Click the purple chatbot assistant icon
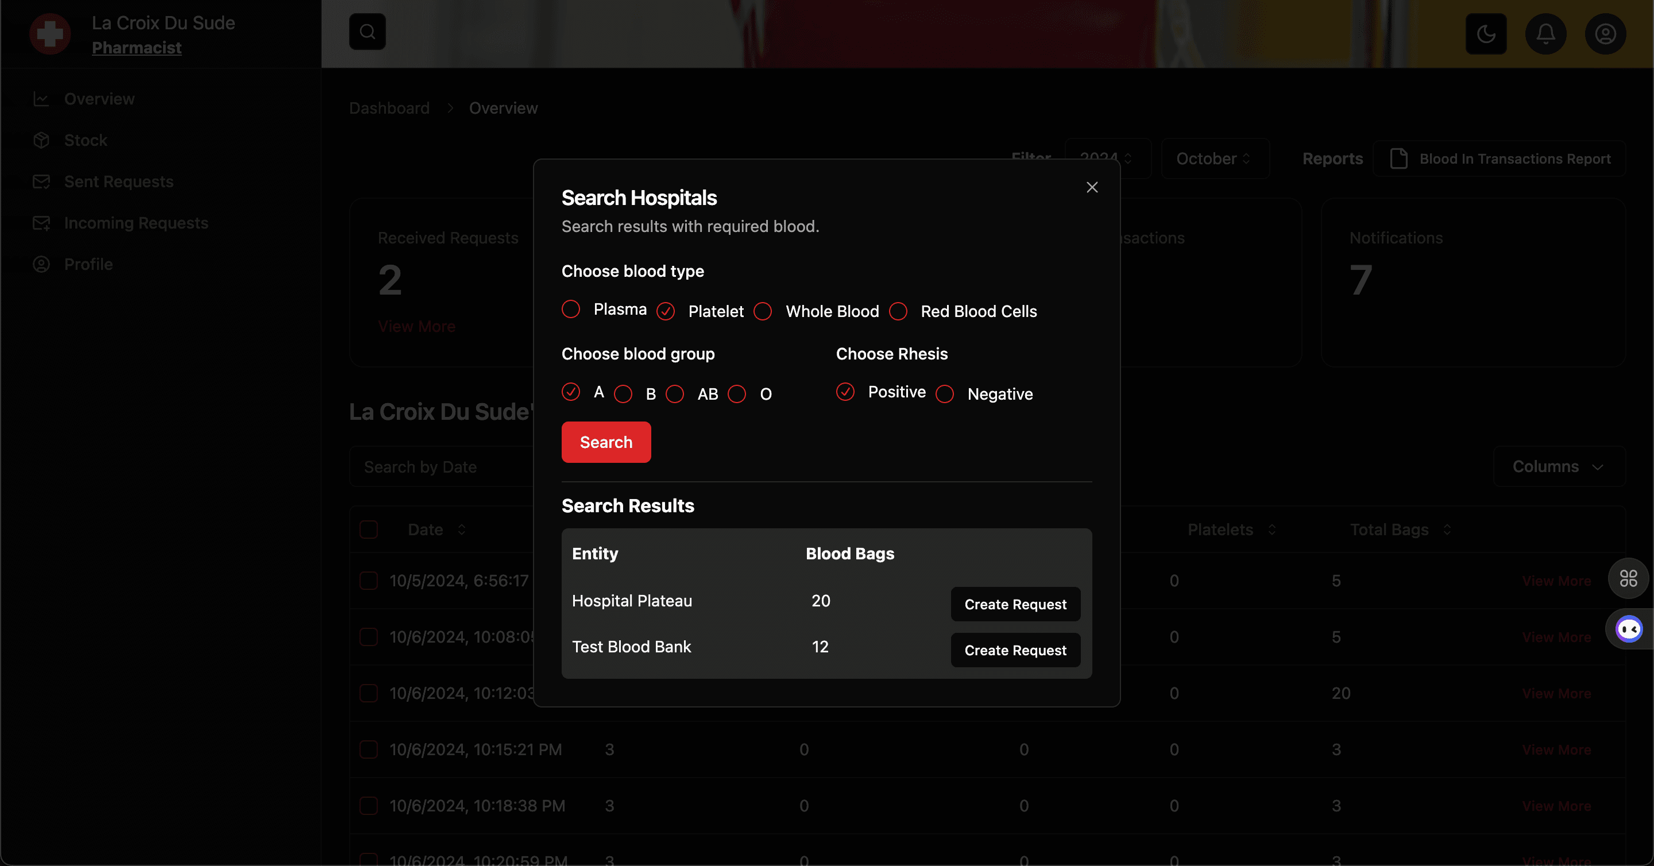The height and width of the screenshot is (866, 1654). 1629,629
